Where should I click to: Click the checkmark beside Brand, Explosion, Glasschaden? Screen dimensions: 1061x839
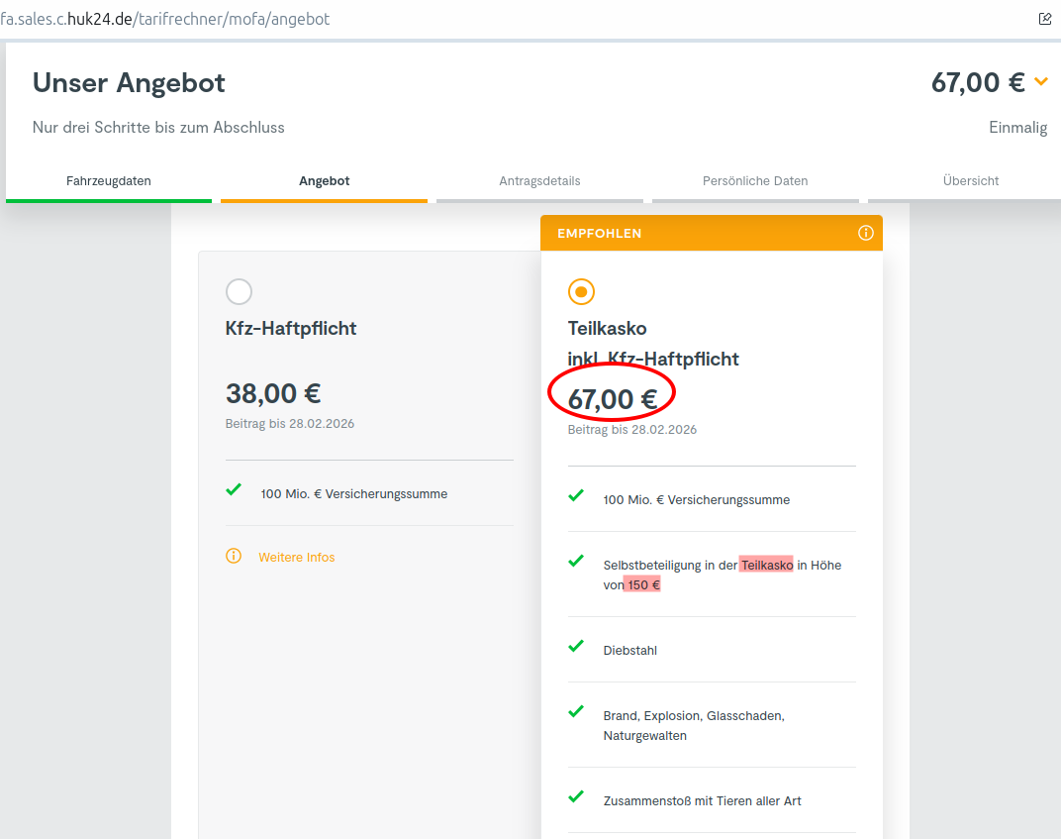(x=576, y=711)
